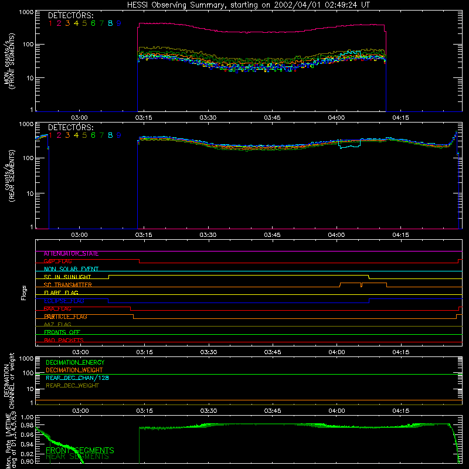Click FRONT SEGMENTS label in livetime plot
The width and height of the screenshot is (469, 469).
click(80, 450)
